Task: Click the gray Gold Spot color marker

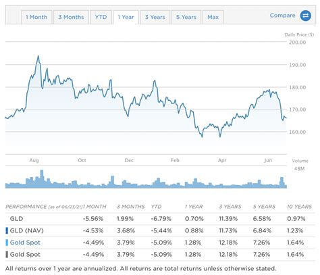Action: click(x=7, y=255)
